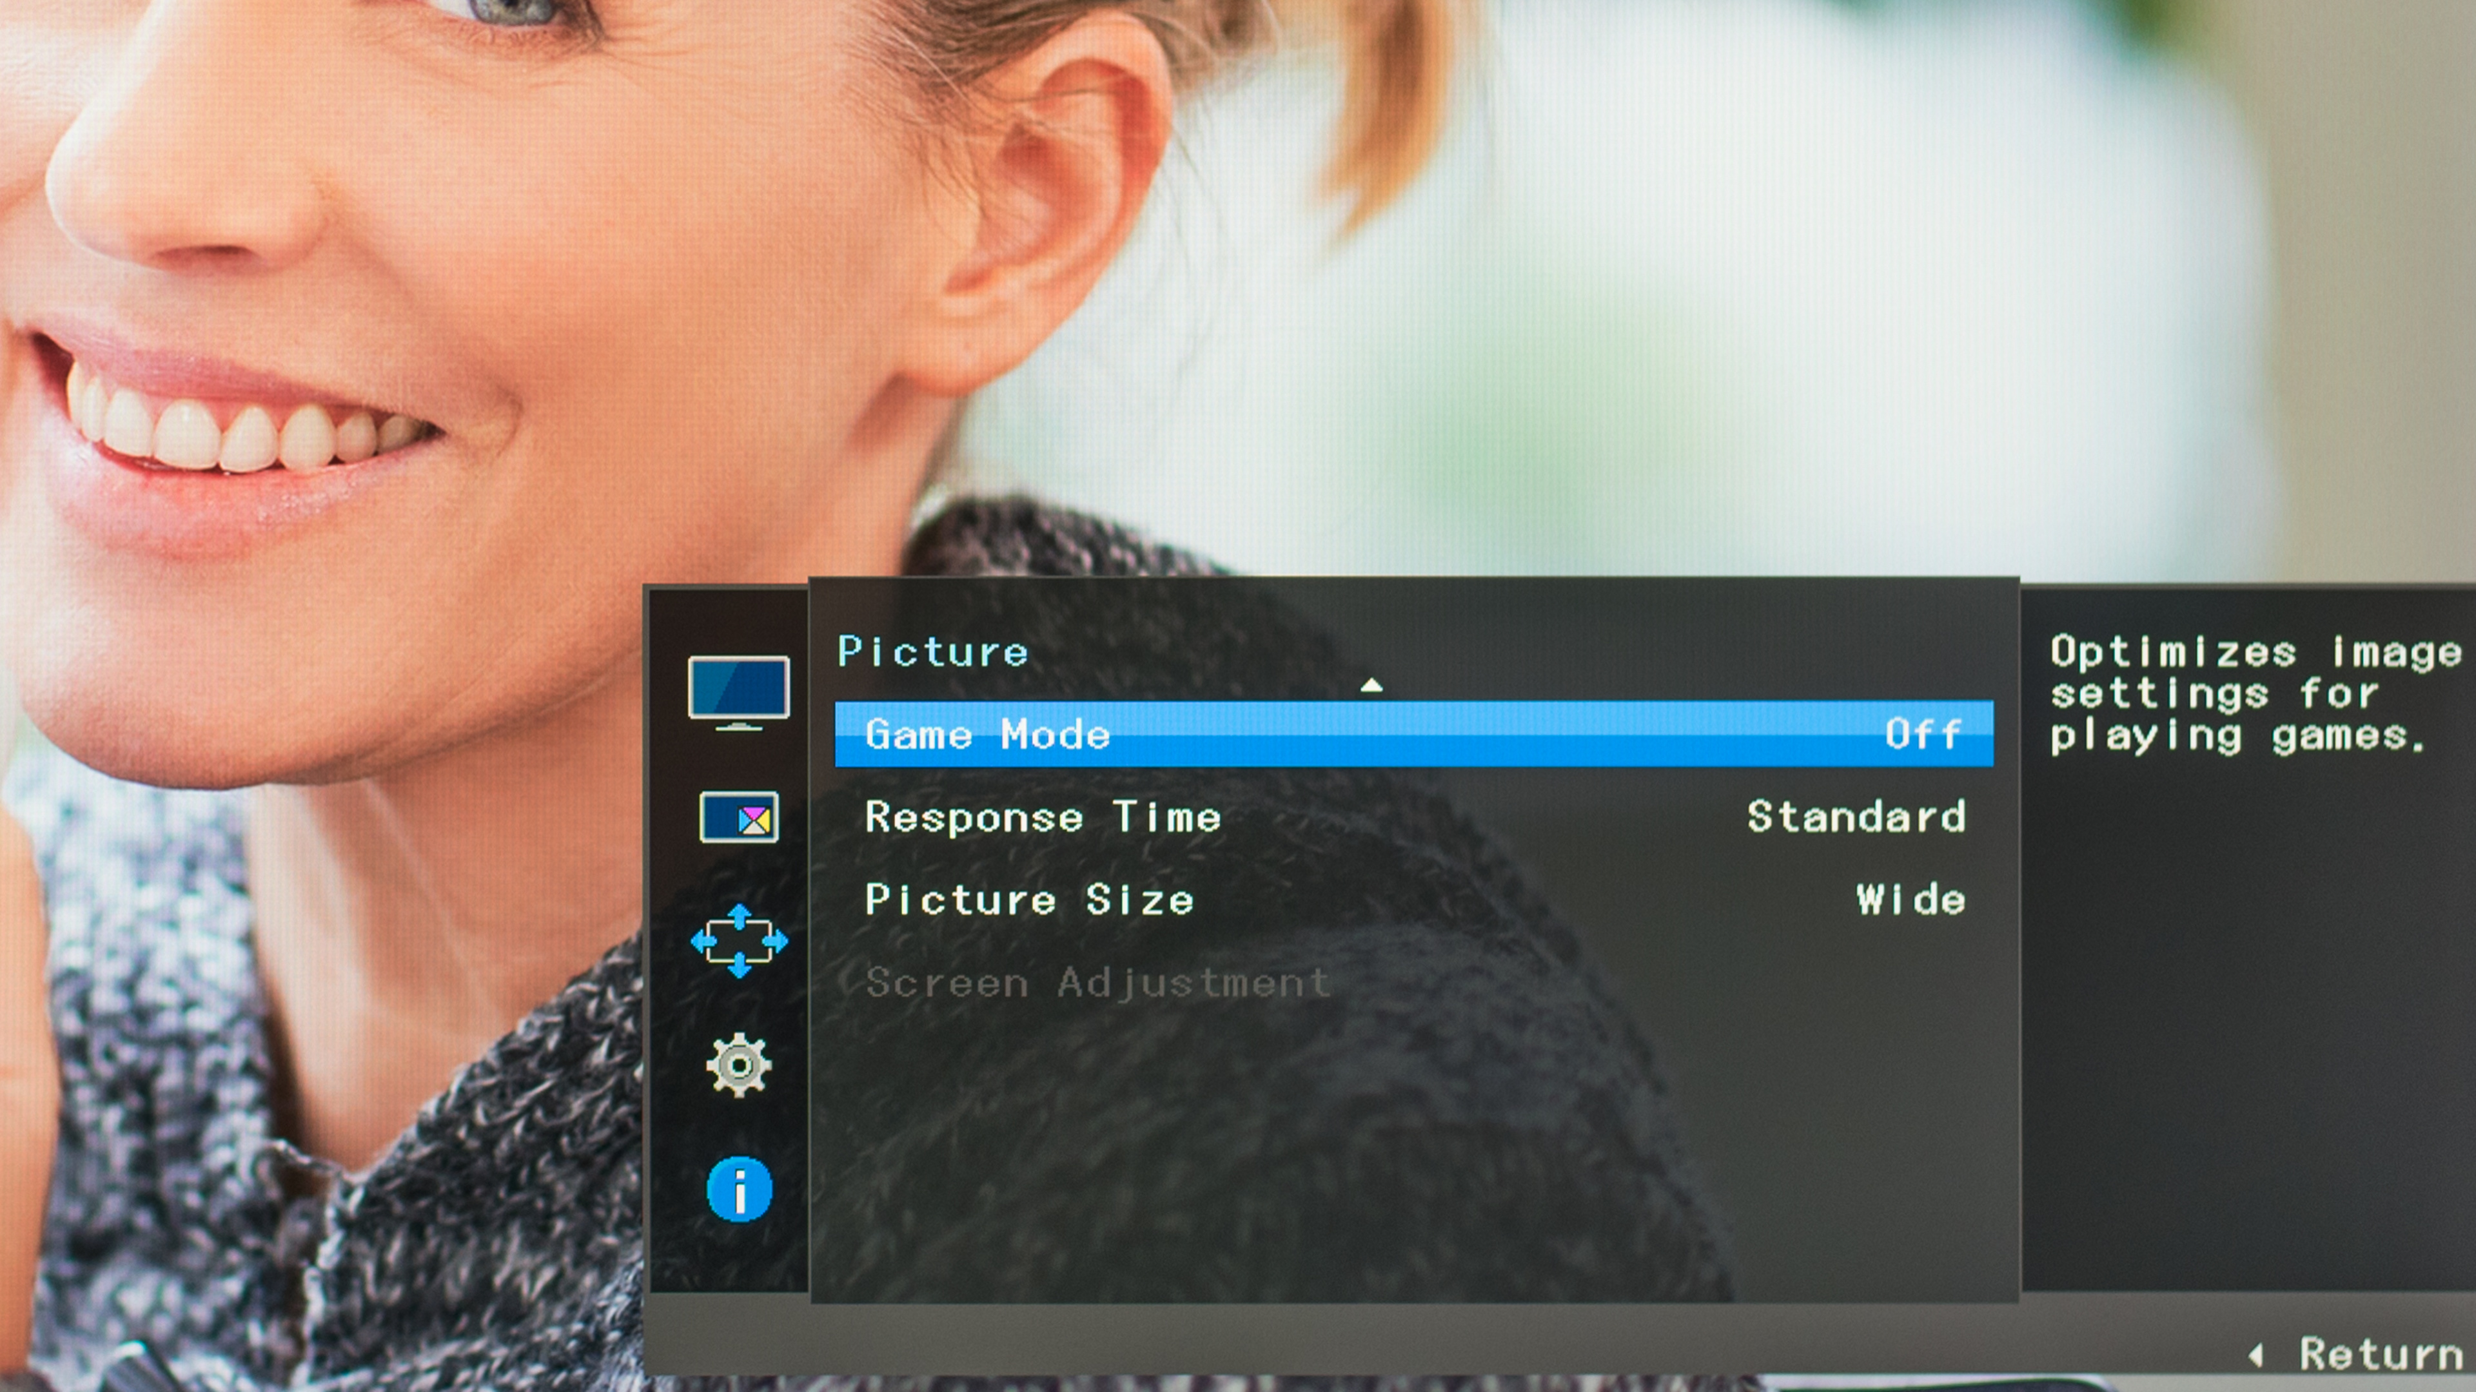This screenshot has height=1392, width=2476.
Task: Select the Response Time menu item
Action: [1043, 818]
